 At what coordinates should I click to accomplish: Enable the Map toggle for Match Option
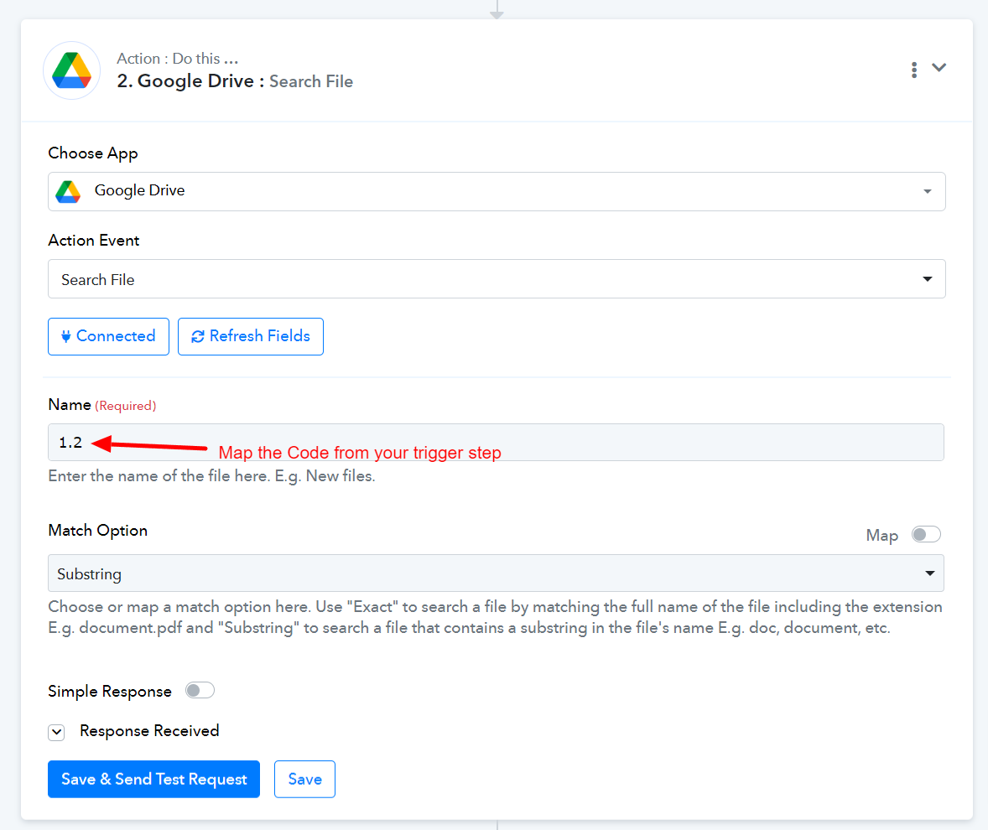[926, 535]
